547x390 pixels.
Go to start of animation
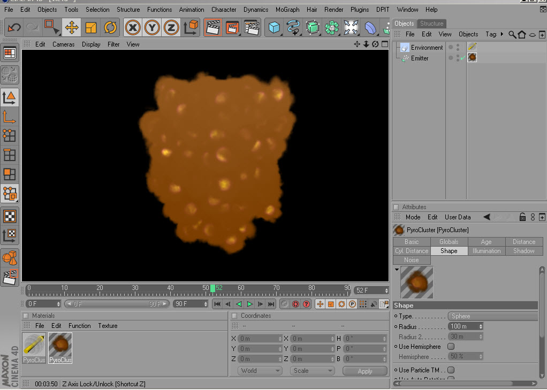217,304
